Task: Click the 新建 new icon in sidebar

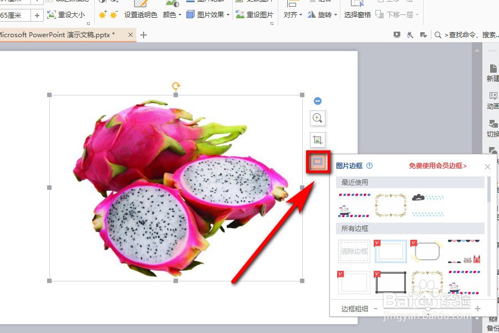Action: pos(493,73)
